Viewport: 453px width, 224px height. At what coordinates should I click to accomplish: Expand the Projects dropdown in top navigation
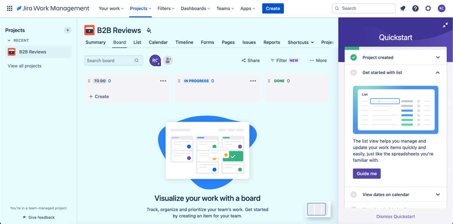pyautogui.click(x=140, y=8)
